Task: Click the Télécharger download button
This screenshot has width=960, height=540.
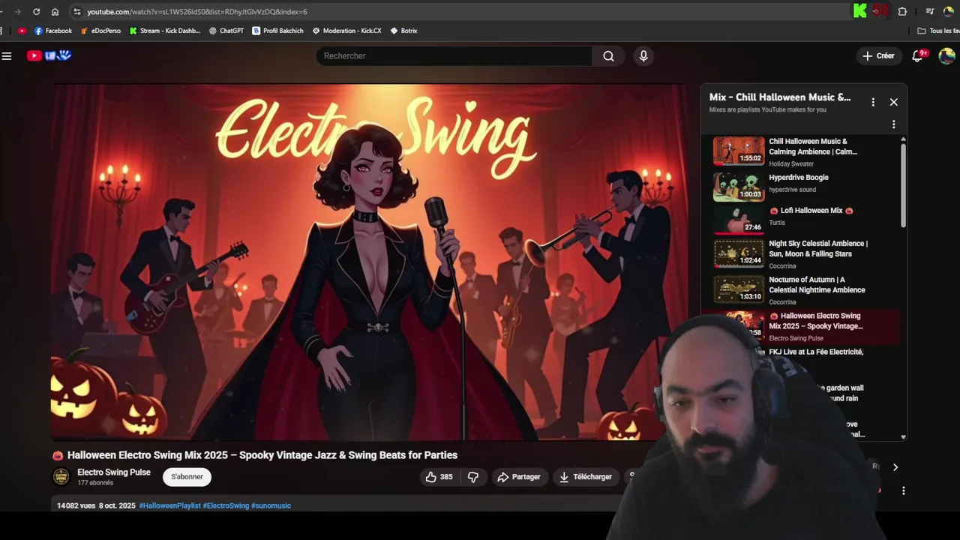Action: (x=585, y=477)
